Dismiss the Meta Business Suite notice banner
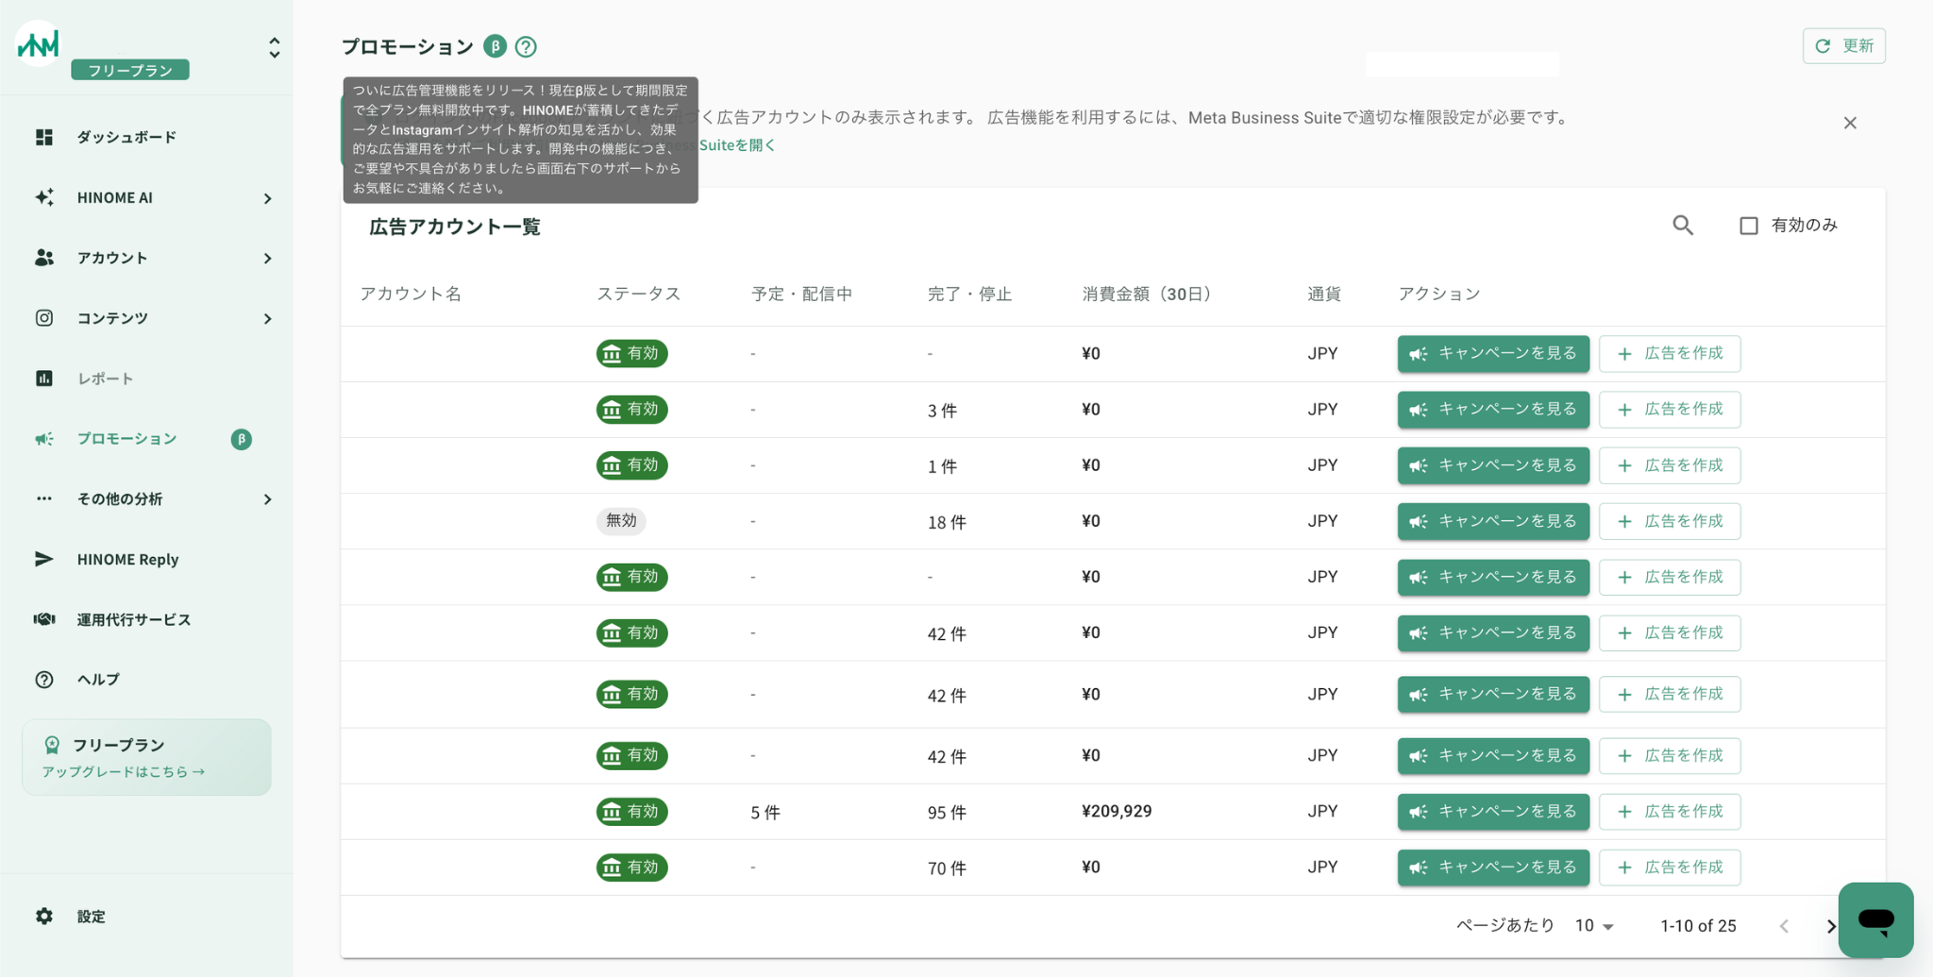The image size is (1933, 977). [x=1850, y=123]
